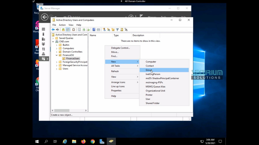Choose Properties from context menu
The width and height of the screenshot is (259, 145).
pyautogui.click(x=122, y=90)
